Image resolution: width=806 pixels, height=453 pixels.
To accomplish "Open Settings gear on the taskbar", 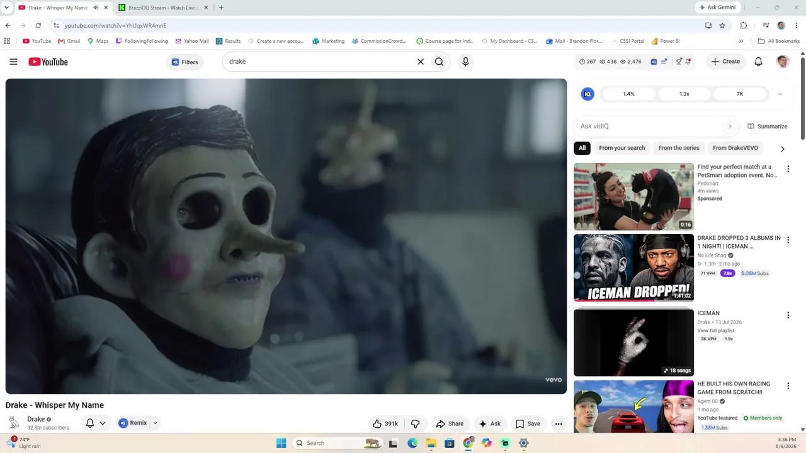I will pyautogui.click(x=523, y=443).
